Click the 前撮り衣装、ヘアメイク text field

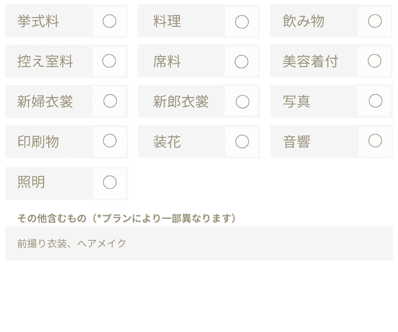click(x=199, y=243)
